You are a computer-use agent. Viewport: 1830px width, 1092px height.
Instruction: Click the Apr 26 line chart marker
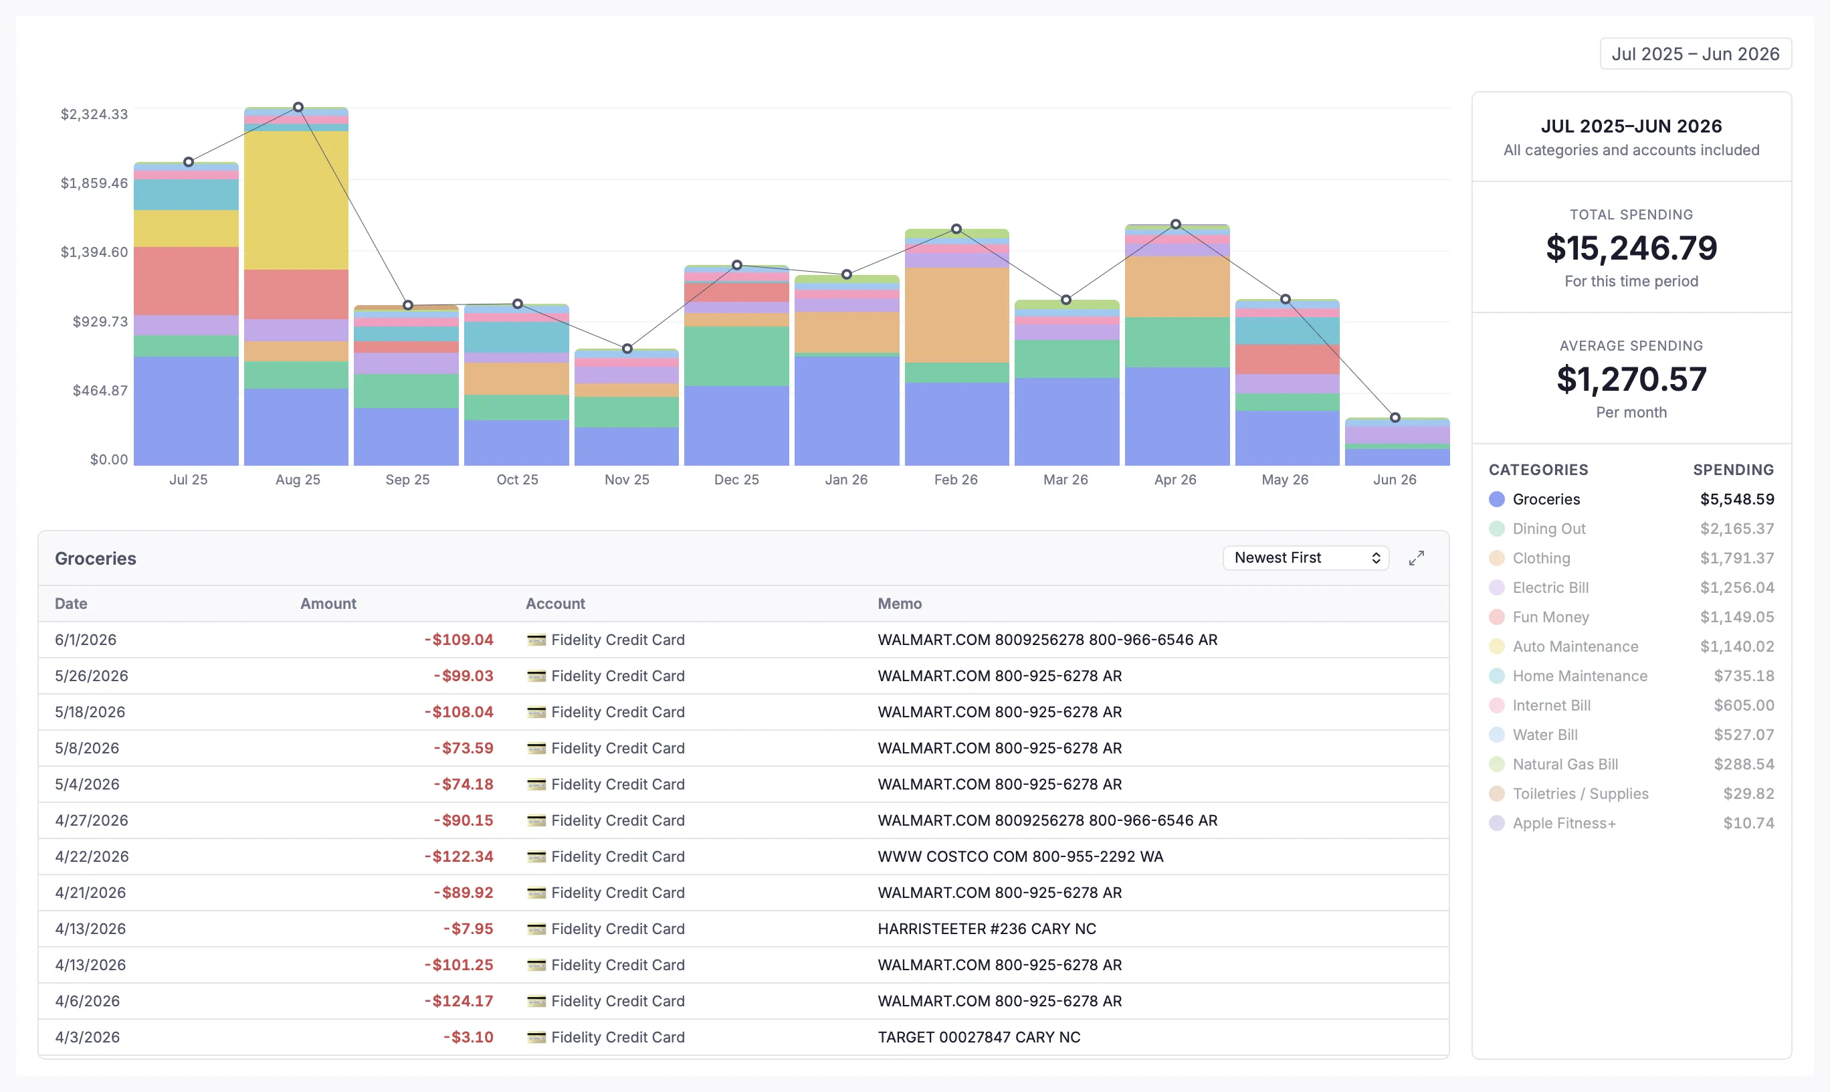tap(1175, 224)
